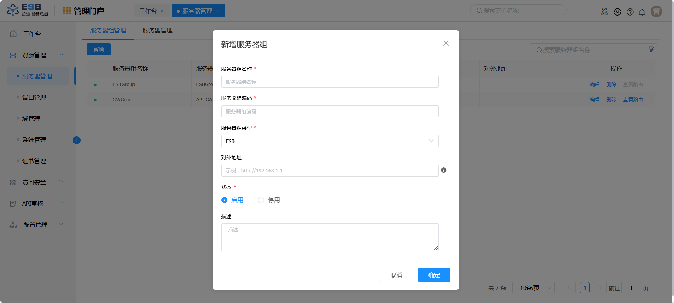Collapse the sidebar with the arrow button
The width and height of the screenshot is (674, 303).
[x=77, y=140]
